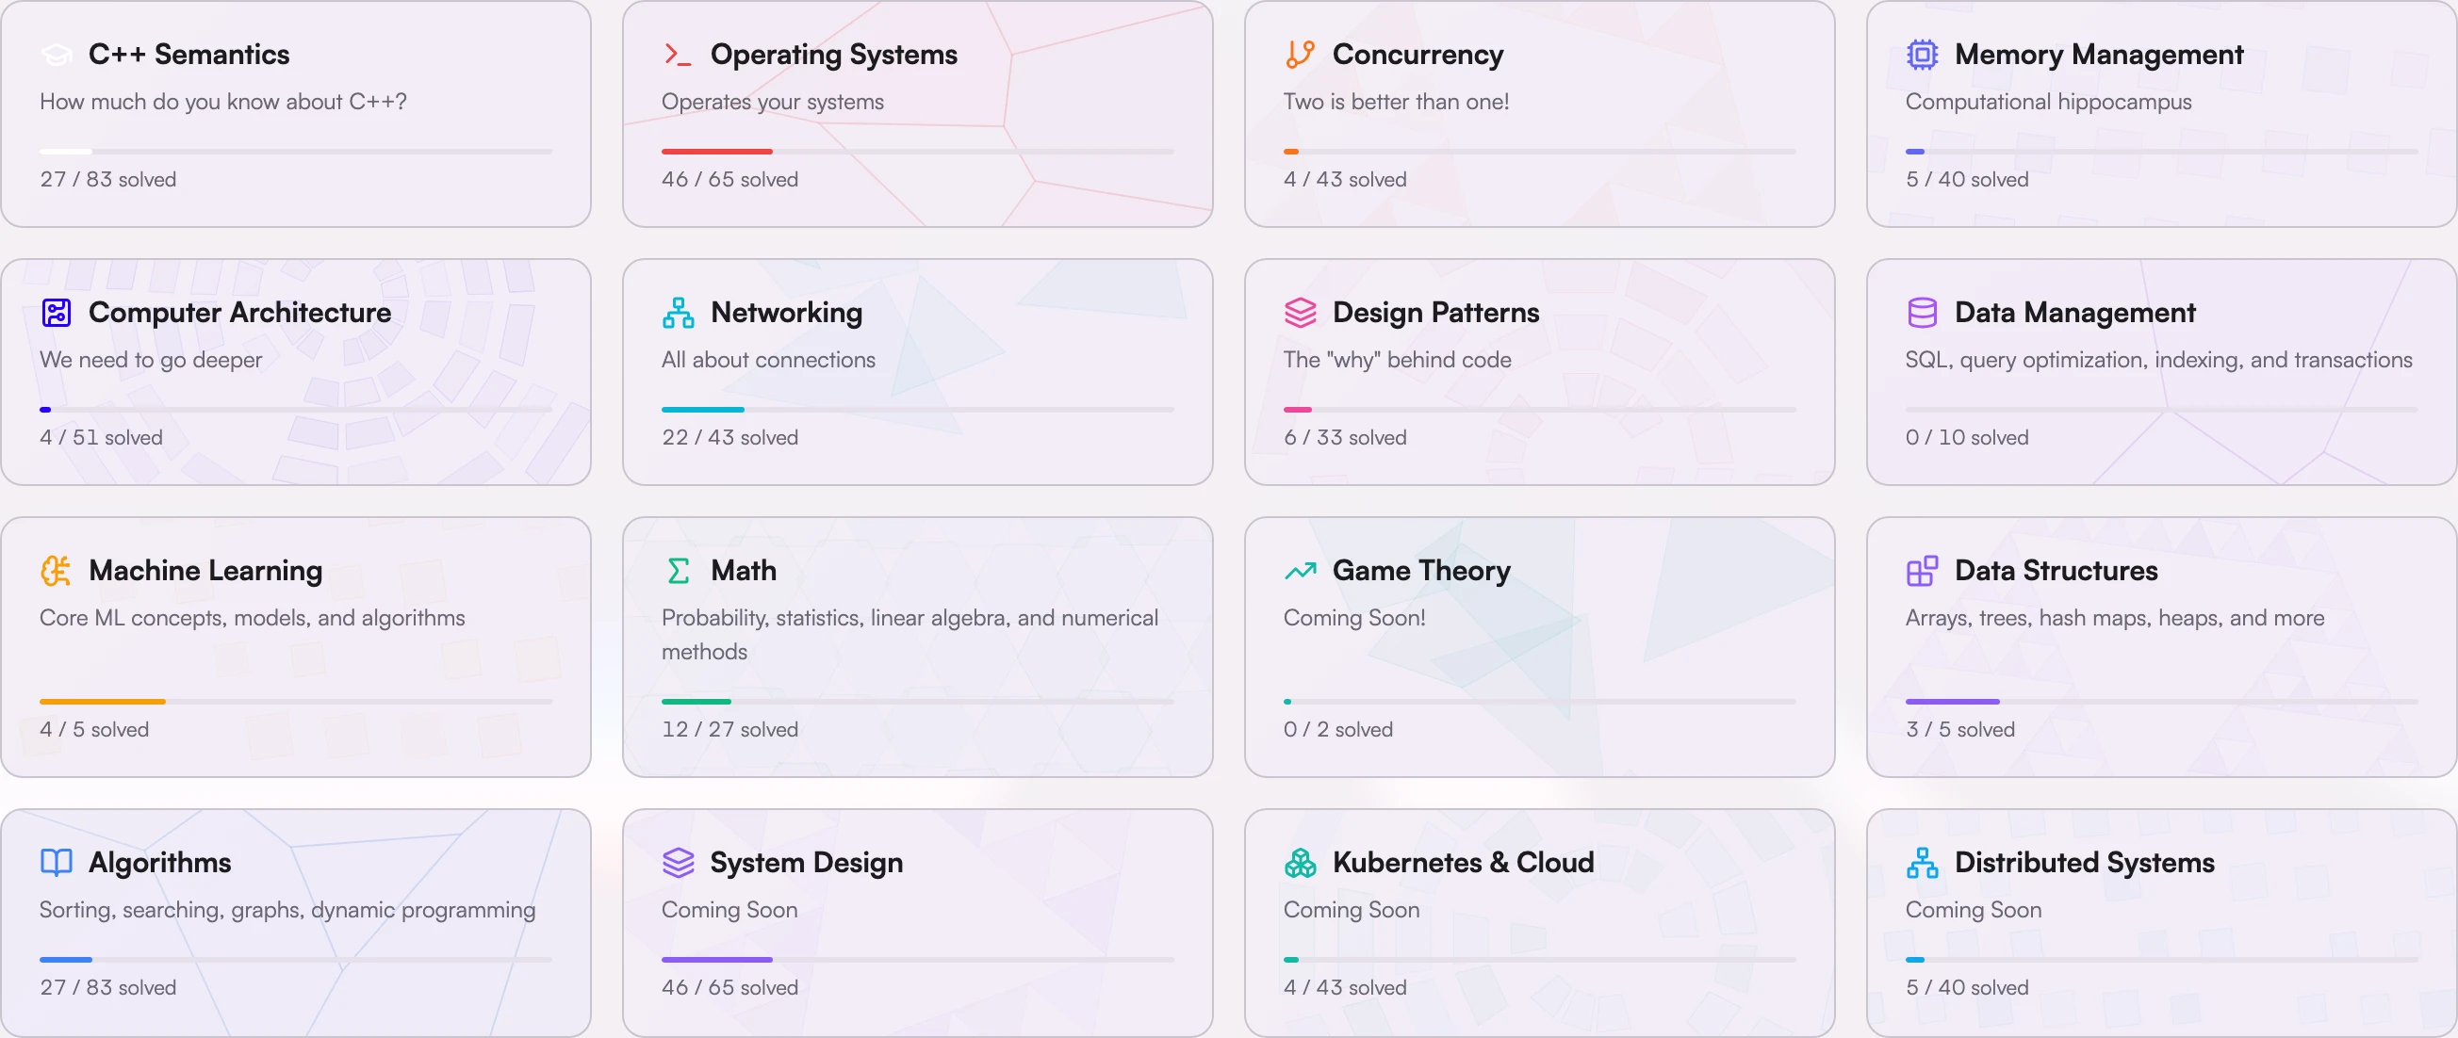Click the CPU chip icon for Memory Management

[x=1921, y=55]
